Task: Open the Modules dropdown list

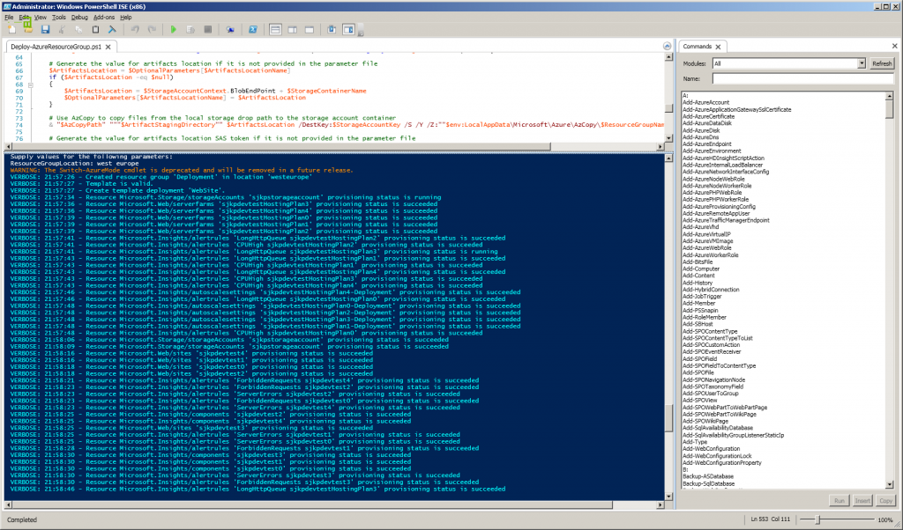Action: click(x=861, y=64)
